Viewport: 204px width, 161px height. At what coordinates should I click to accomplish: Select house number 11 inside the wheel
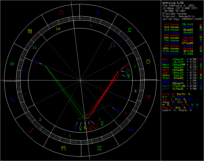[35, 47]
